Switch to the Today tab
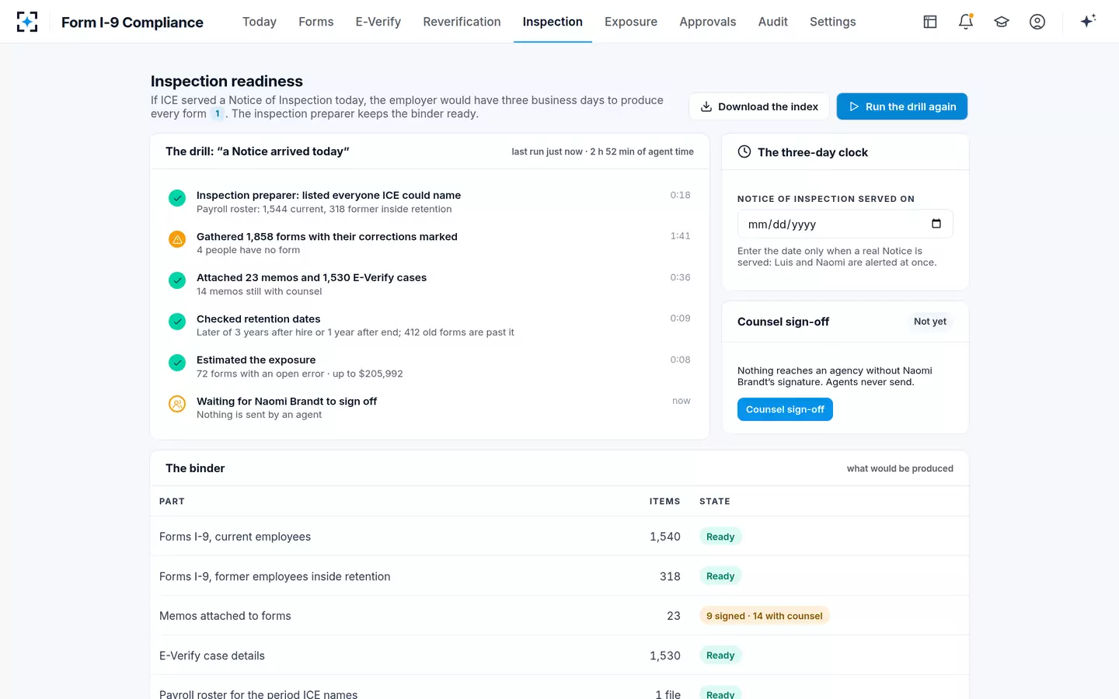The width and height of the screenshot is (1119, 699). [x=260, y=22]
